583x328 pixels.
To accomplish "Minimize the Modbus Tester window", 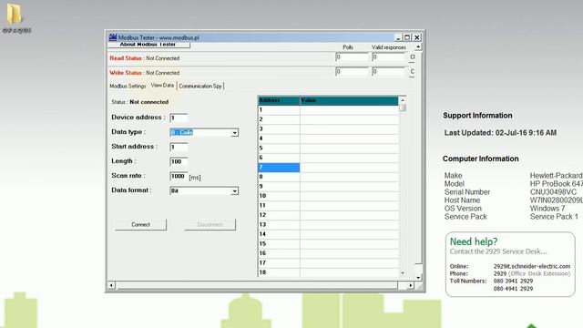I will point(398,37).
